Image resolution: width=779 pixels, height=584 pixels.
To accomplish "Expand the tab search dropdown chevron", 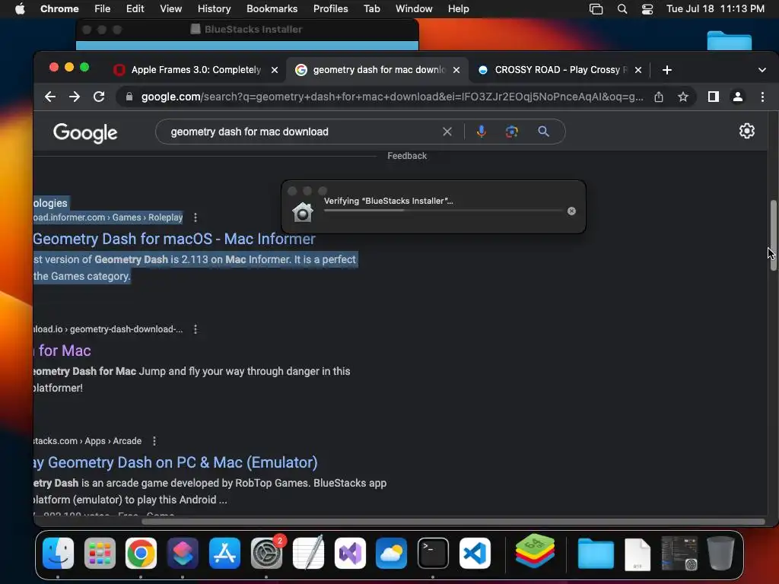I will coord(762,70).
